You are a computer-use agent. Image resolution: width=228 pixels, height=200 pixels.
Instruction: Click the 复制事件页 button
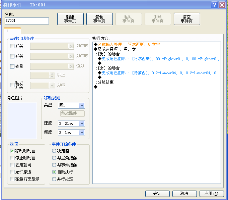point(99,19)
